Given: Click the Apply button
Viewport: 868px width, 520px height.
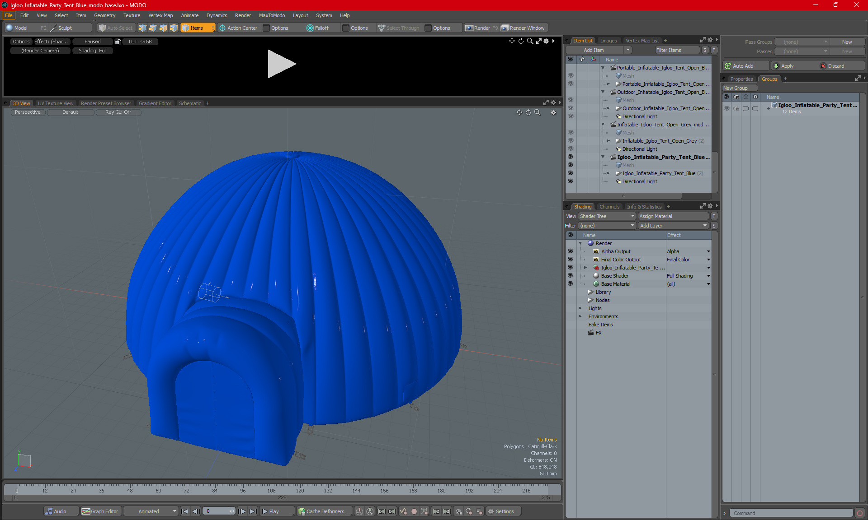Looking at the screenshot, I should coord(794,66).
